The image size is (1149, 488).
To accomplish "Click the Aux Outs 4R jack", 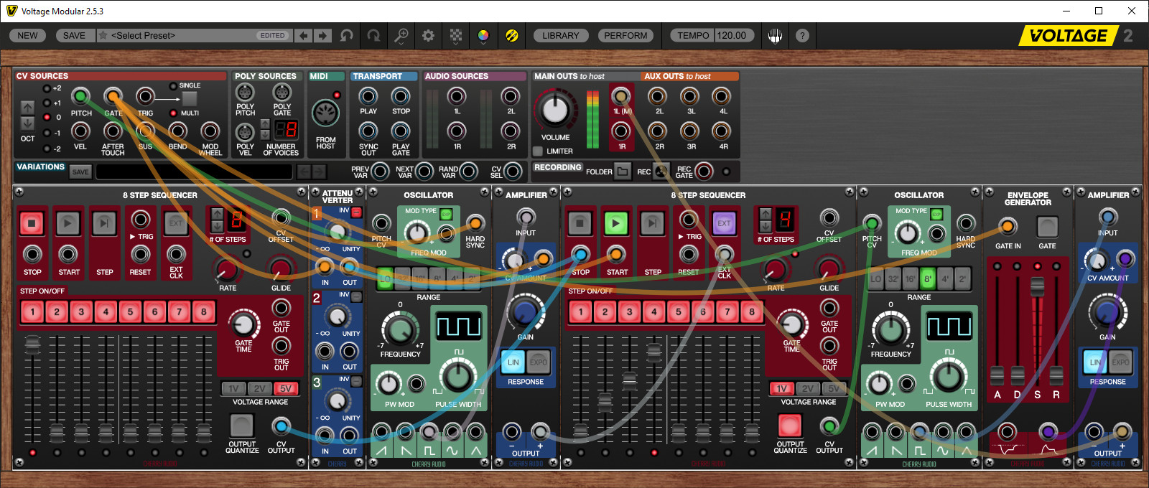I will [721, 131].
